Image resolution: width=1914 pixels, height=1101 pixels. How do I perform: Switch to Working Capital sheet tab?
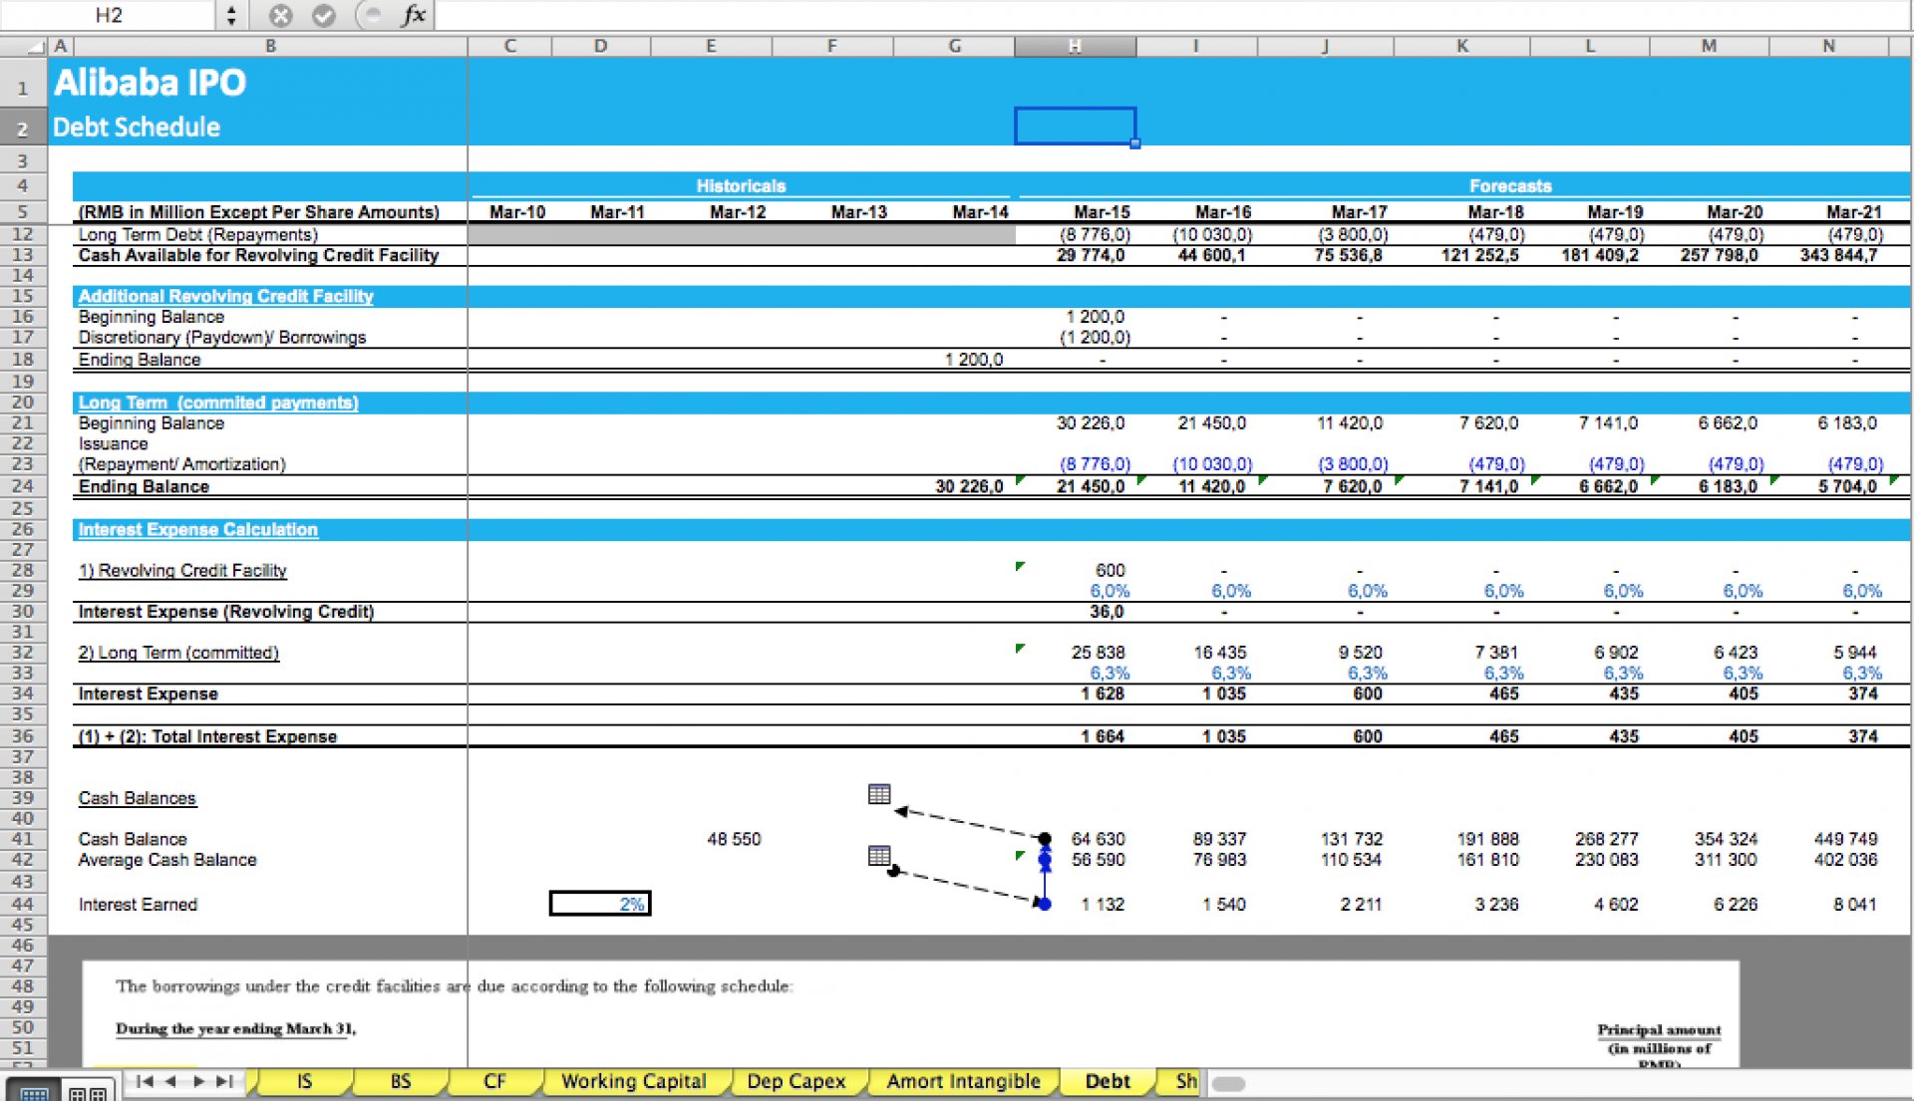(633, 1081)
